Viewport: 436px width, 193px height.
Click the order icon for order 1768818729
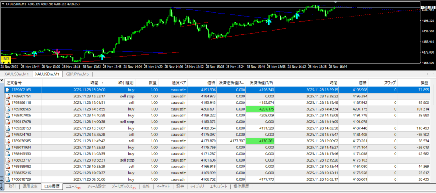8,179
